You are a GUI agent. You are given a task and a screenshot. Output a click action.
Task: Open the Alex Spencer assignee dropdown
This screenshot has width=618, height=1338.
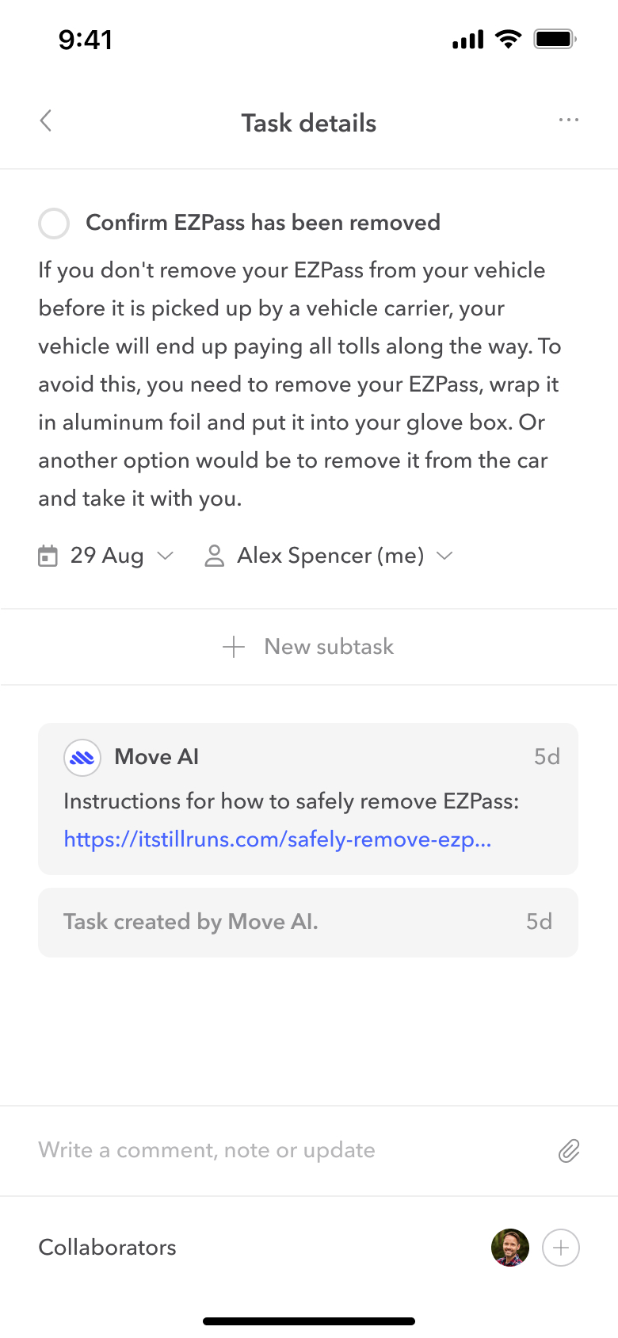point(444,556)
